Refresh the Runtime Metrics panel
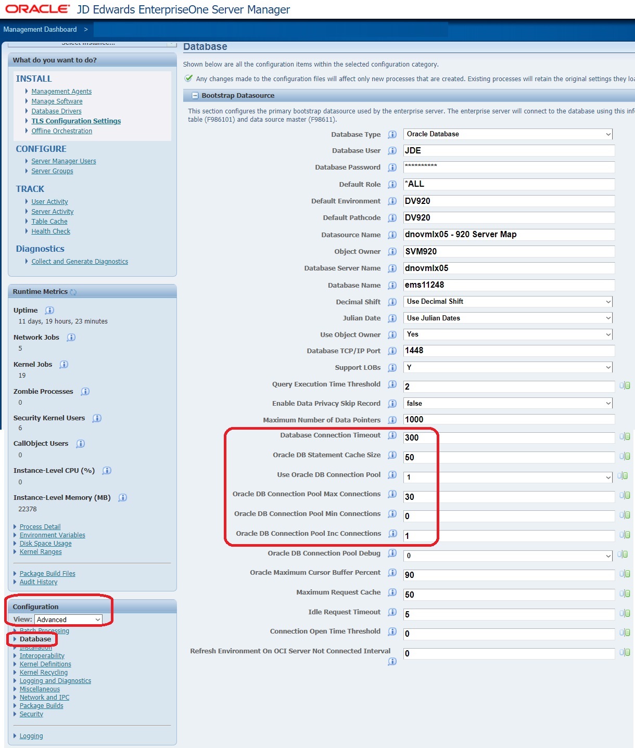Image resolution: width=635 pixels, height=748 pixels. [73, 292]
